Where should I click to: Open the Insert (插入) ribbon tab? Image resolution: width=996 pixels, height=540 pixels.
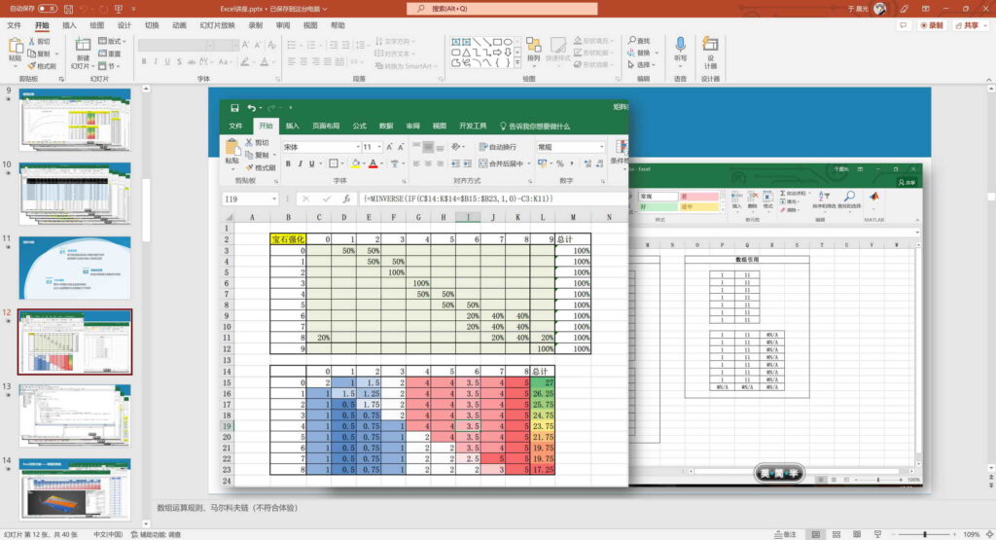point(69,25)
